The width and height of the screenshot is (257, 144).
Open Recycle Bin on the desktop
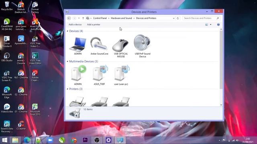7,6
